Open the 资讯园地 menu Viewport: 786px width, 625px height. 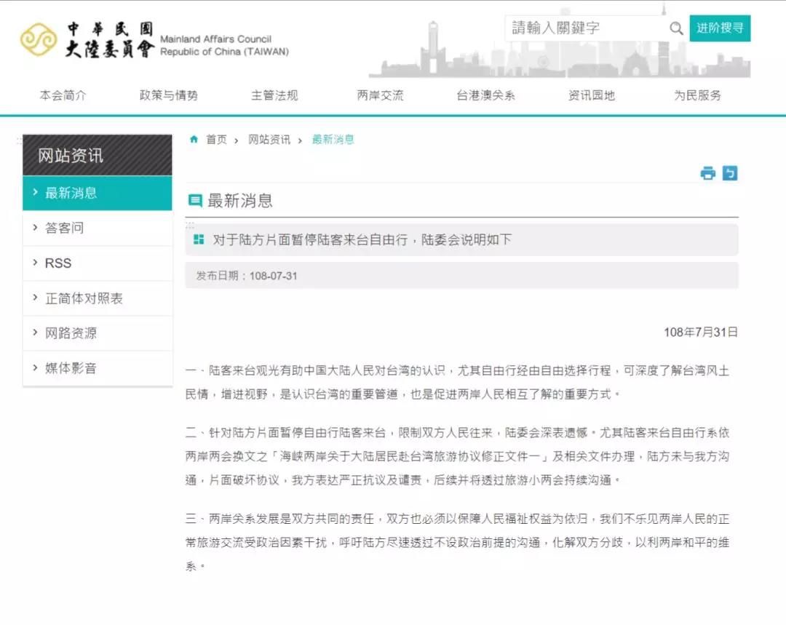(x=592, y=95)
